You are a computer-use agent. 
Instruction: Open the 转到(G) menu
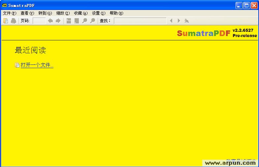pyautogui.click(x=45, y=13)
